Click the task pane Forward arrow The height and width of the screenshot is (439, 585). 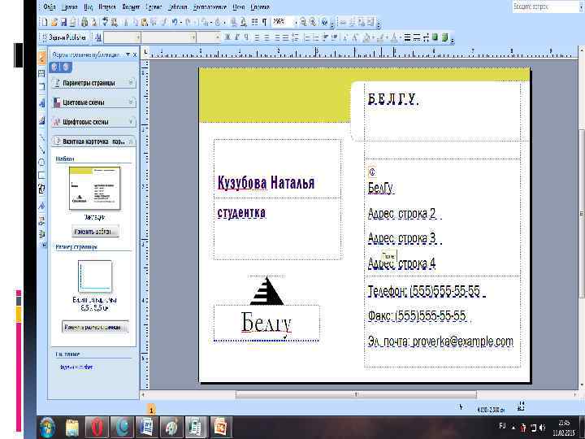point(66,67)
